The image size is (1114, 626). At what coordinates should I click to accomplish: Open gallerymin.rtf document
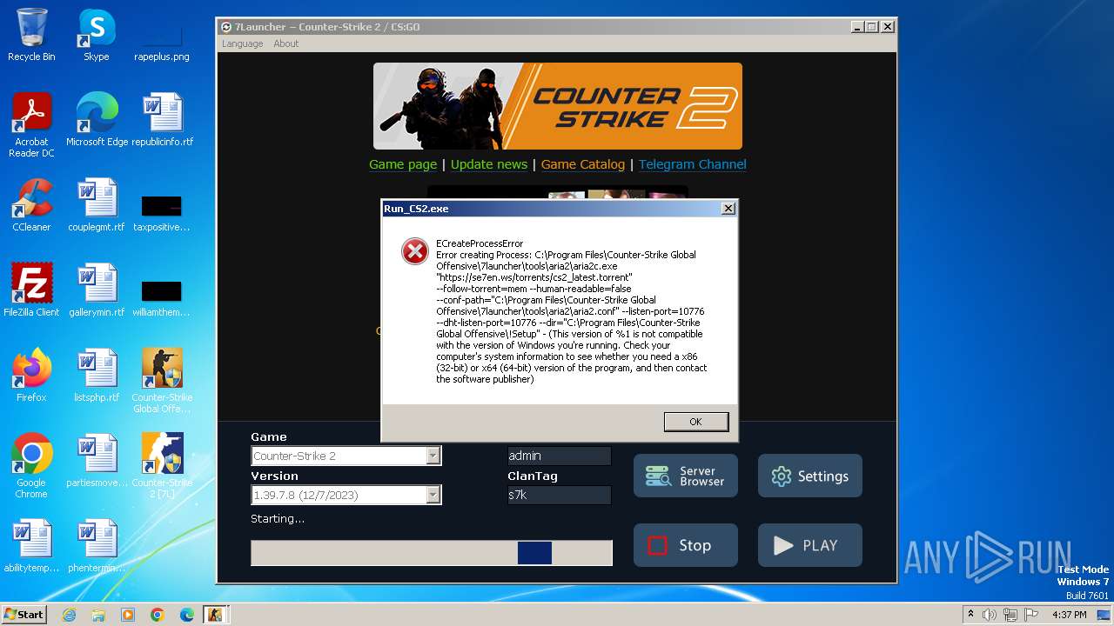pos(97,290)
